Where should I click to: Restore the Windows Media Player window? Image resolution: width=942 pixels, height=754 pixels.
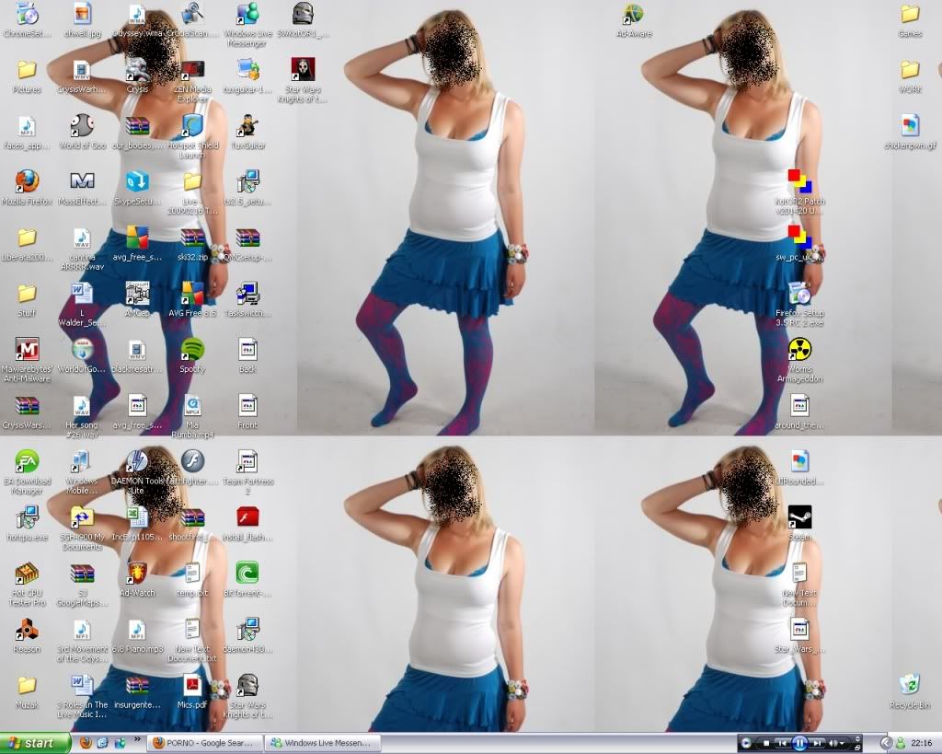click(x=858, y=748)
